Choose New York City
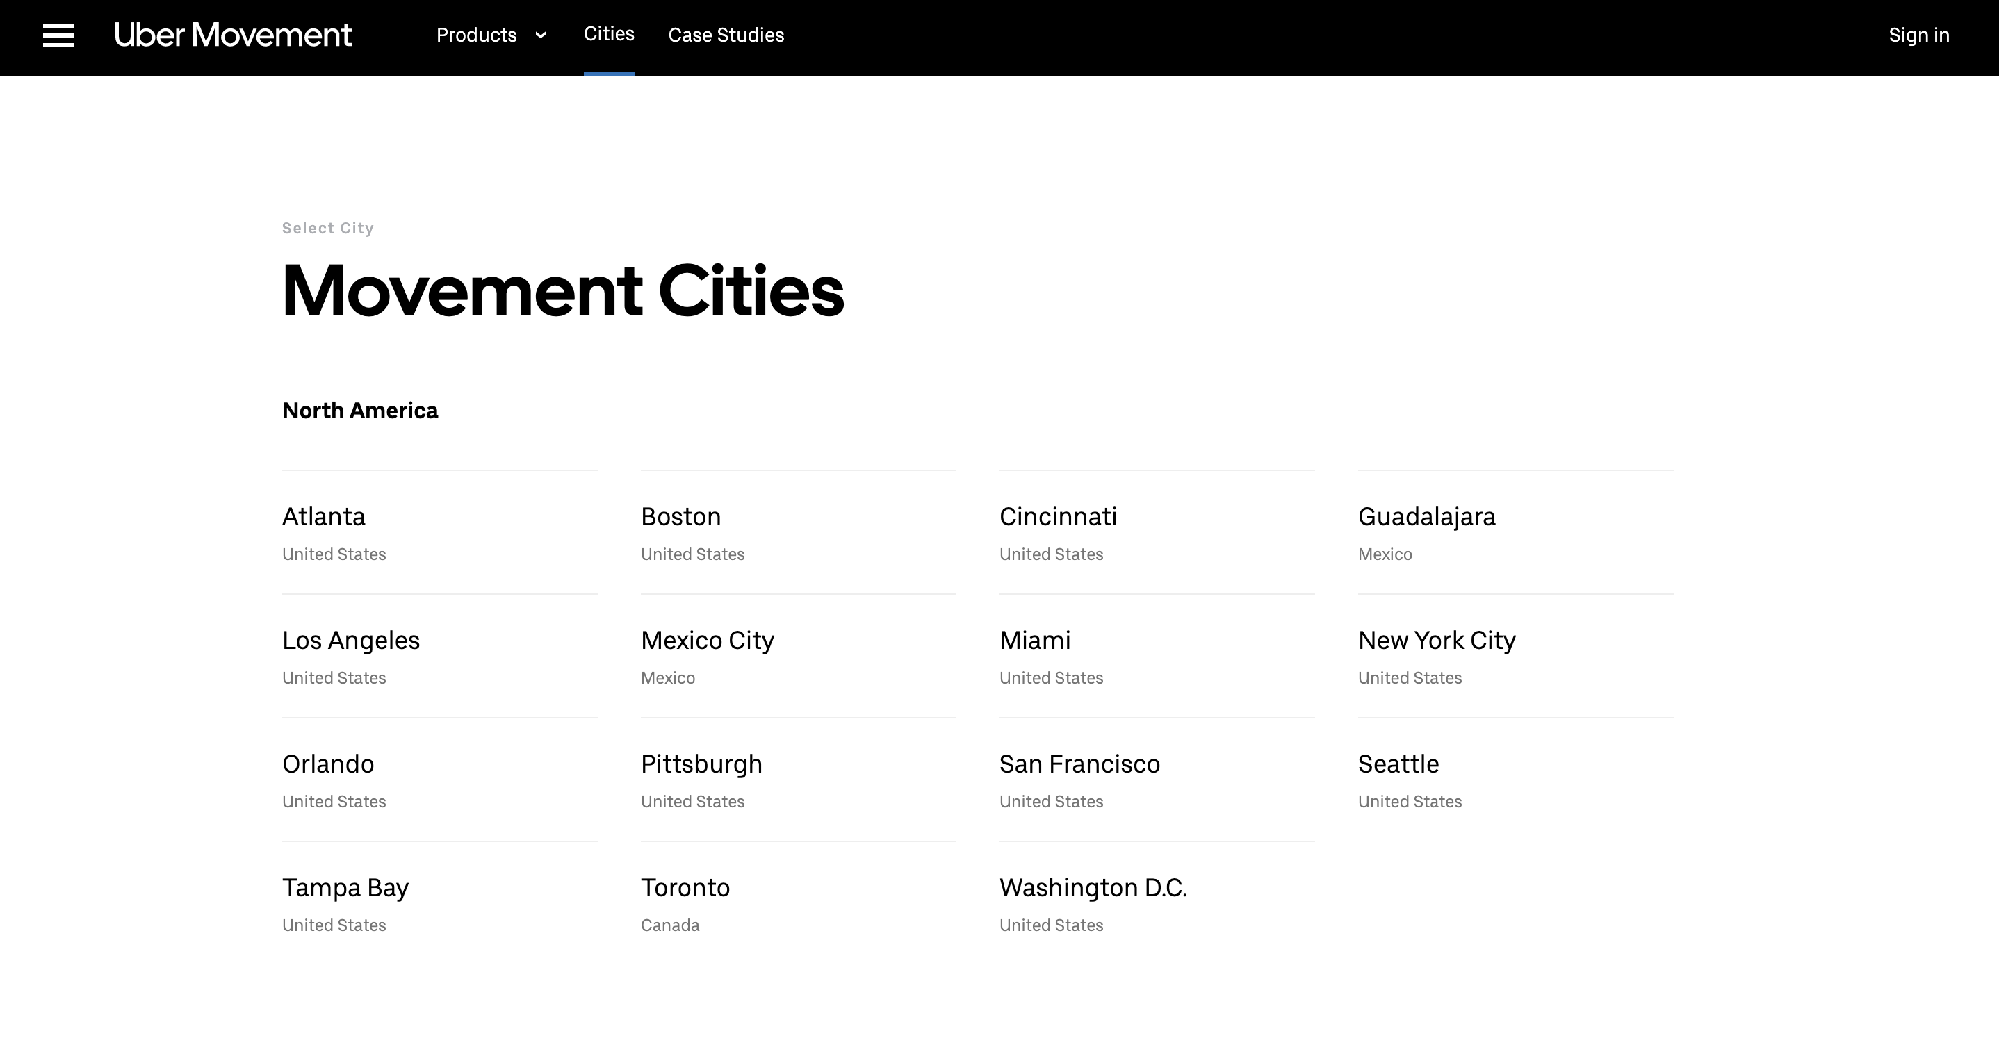Image resolution: width=1999 pixels, height=1038 pixels. (x=1437, y=640)
